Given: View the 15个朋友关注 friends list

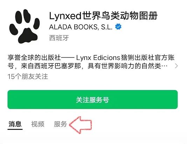Looking at the screenshot, I should tap(28, 76).
